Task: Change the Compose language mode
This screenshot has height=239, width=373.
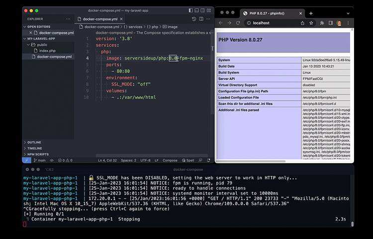Action: 170,160
